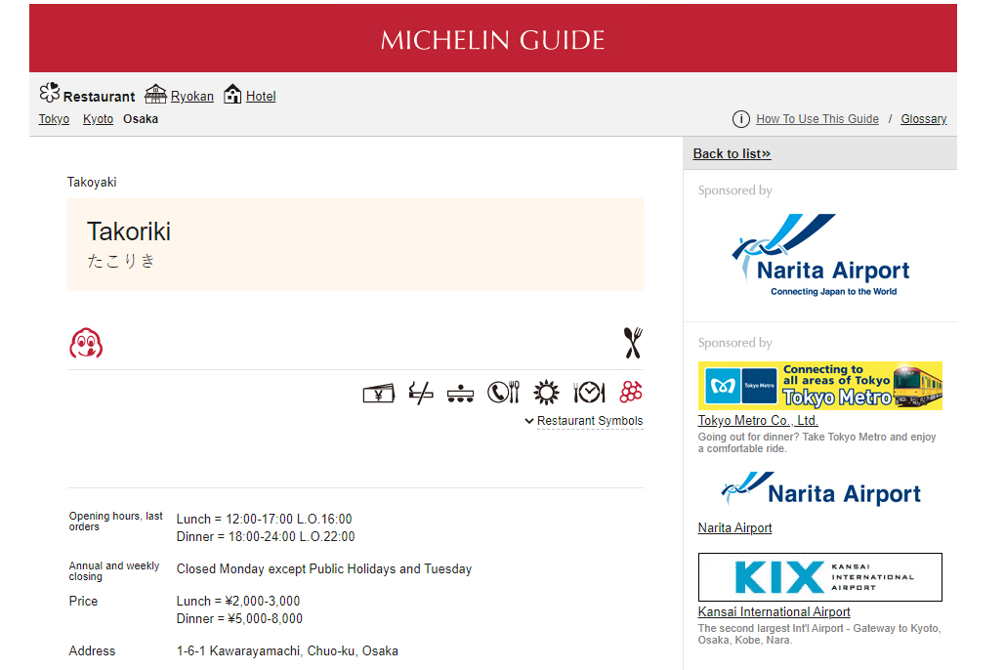Click the Bib Gourmand Michelin man icon

(x=86, y=344)
